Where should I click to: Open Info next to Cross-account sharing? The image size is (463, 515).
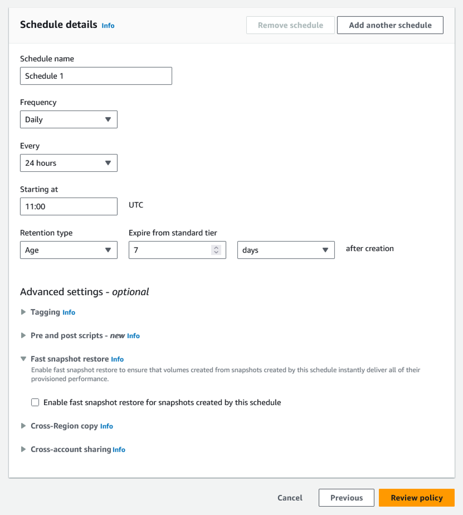118,450
